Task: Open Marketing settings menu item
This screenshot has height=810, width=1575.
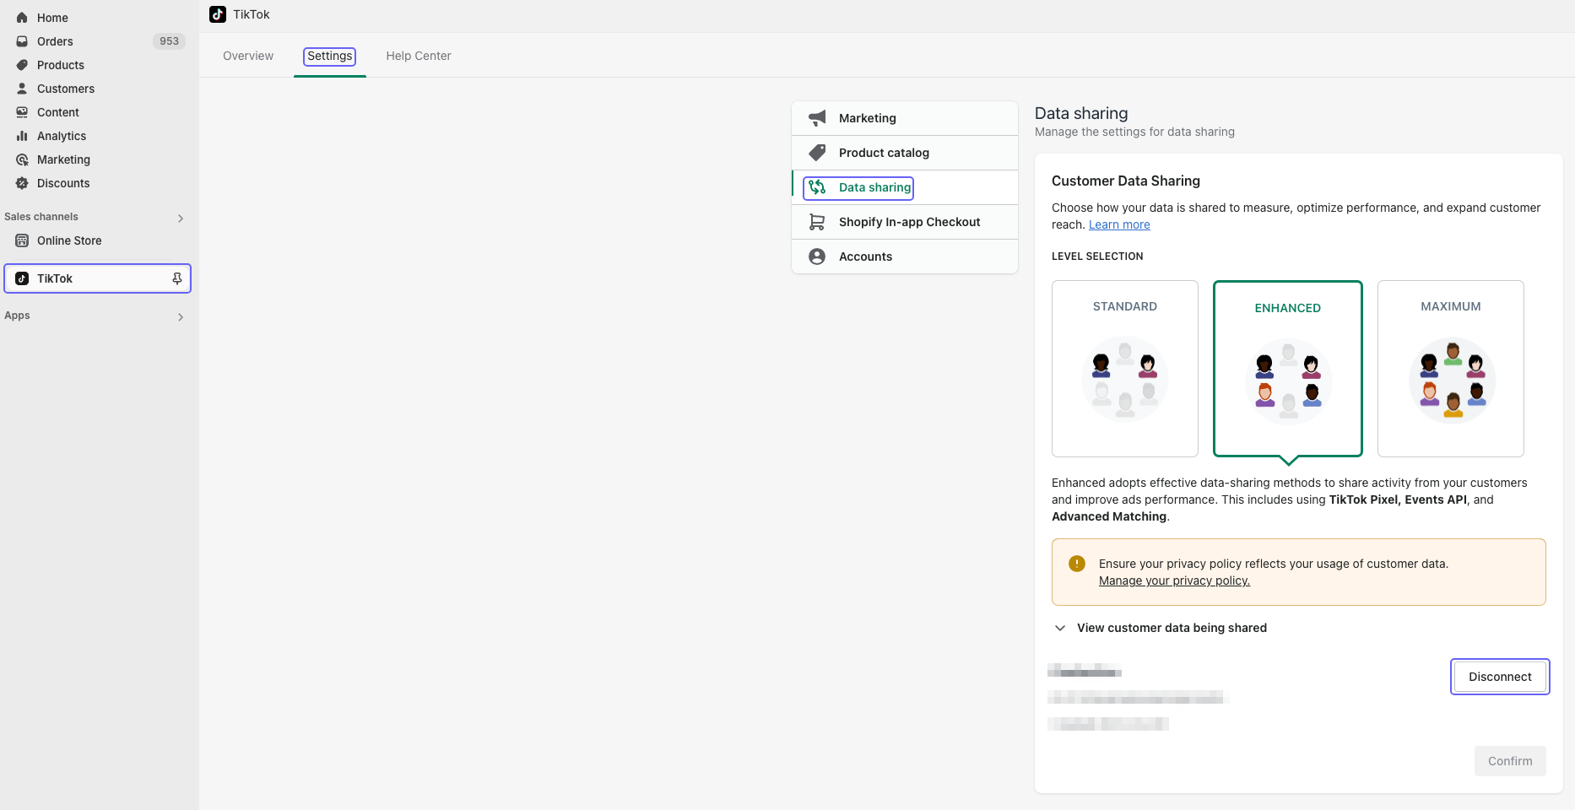Action: [905, 118]
